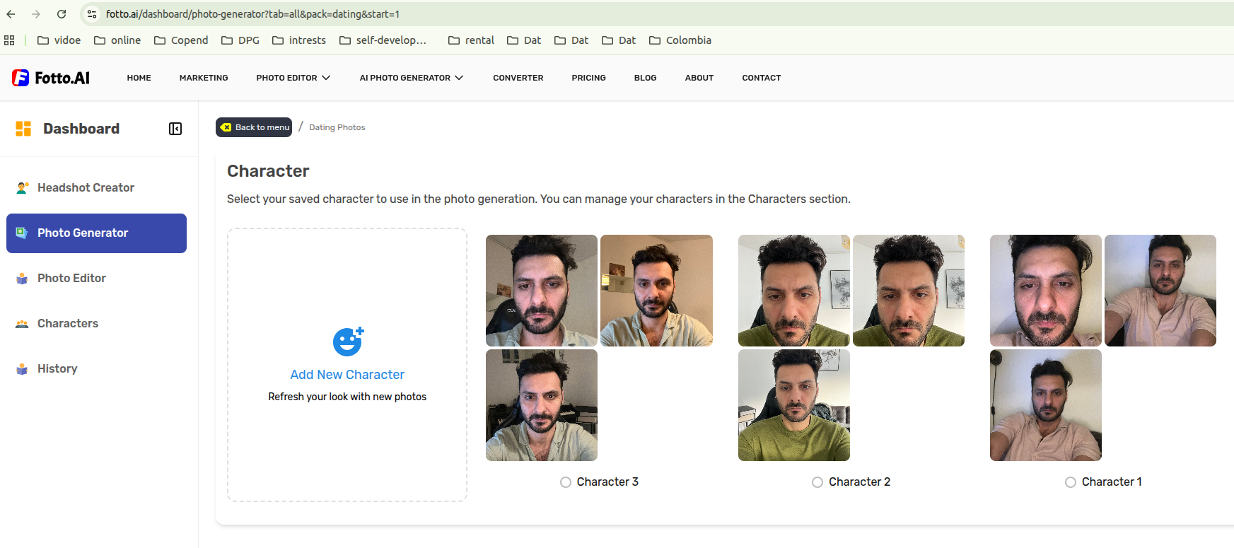Viewport: 1234px width, 548px height.
Task: Open the vidoe bookmark folder
Action: click(59, 40)
